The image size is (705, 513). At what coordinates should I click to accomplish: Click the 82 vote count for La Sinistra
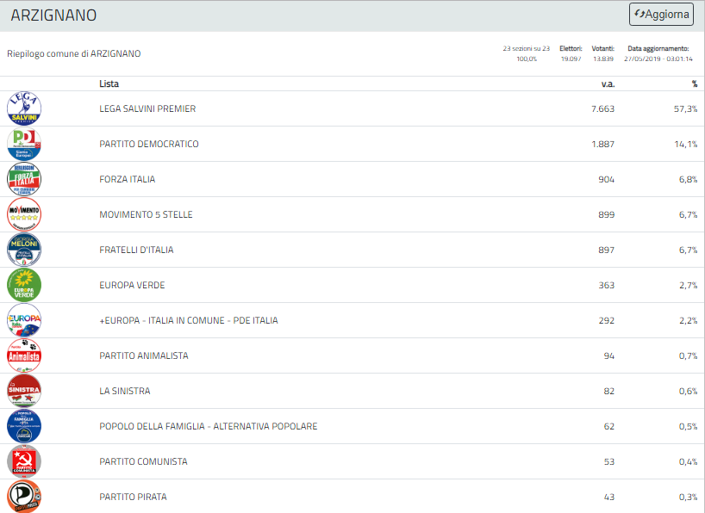point(608,391)
